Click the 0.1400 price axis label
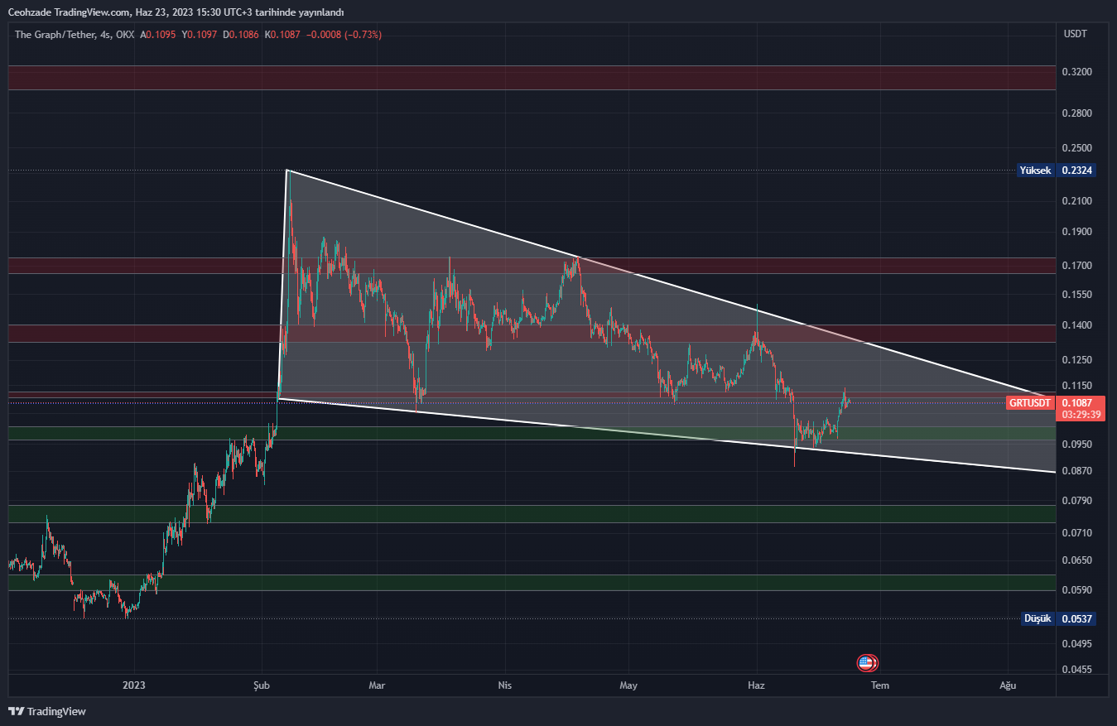This screenshot has height=726, width=1117. click(1076, 325)
